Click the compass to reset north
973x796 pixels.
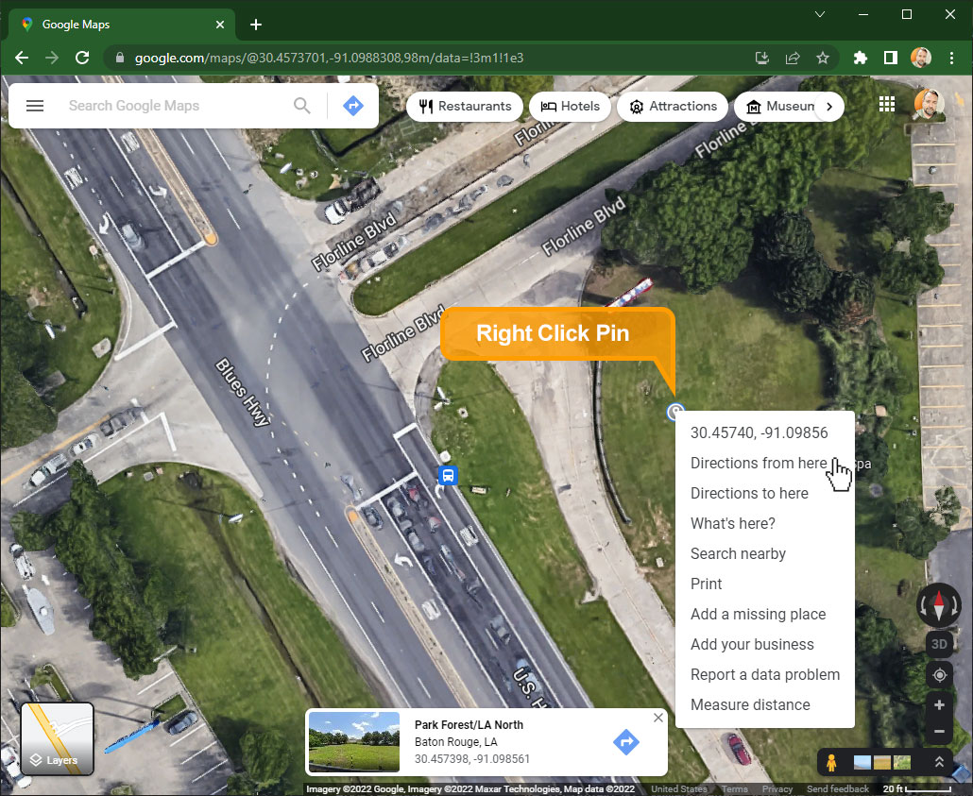tap(939, 604)
